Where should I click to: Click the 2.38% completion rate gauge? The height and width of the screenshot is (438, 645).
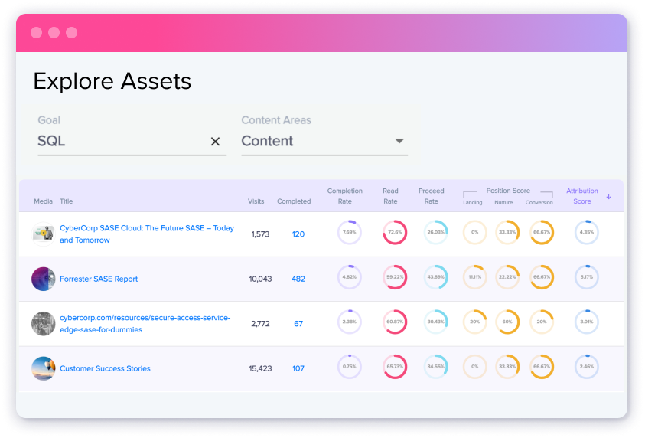coord(349,322)
